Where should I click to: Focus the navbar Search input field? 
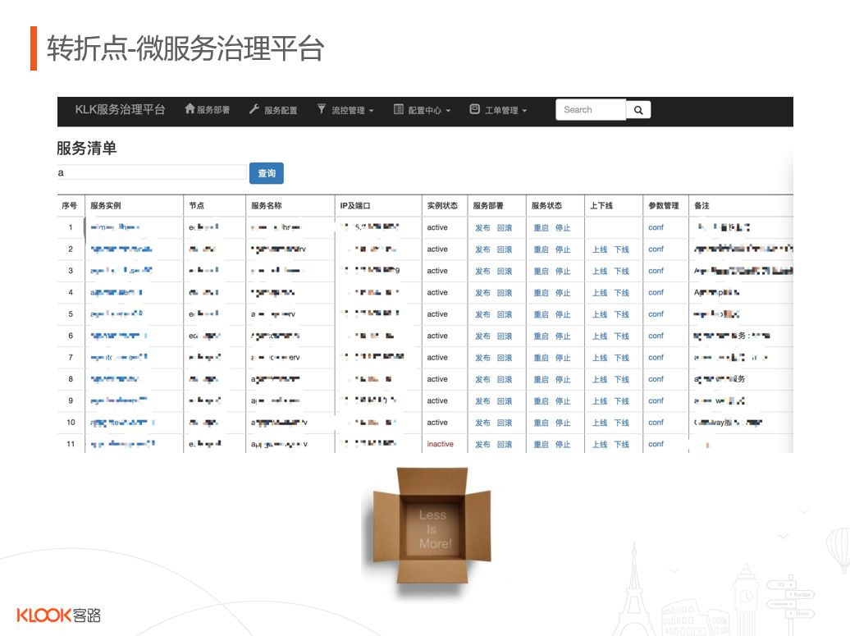pos(591,110)
